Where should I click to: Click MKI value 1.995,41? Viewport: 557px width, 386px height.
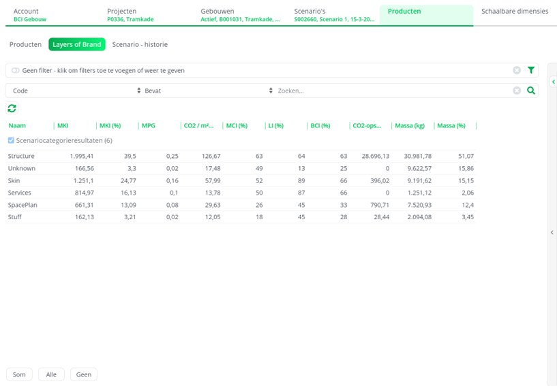click(82, 156)
